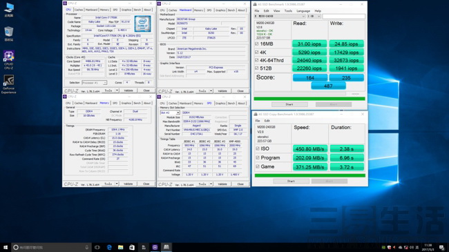Screen dimensions: 449x252
Task: Click the AS SSD Copy Benchmark title bar icon
Action: (256, 114)
